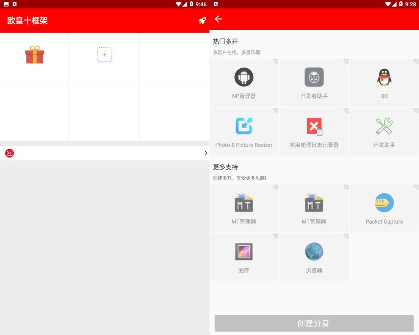Tap the 浏览器 globe icon
This screenshot has height=335, width=419.
coord(314,251)
